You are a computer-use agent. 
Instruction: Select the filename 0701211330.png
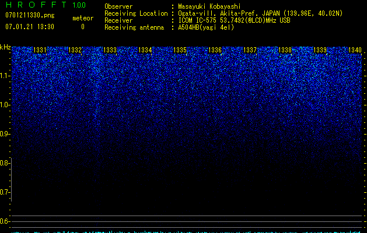pyautogui.click(x=30, y=15)
